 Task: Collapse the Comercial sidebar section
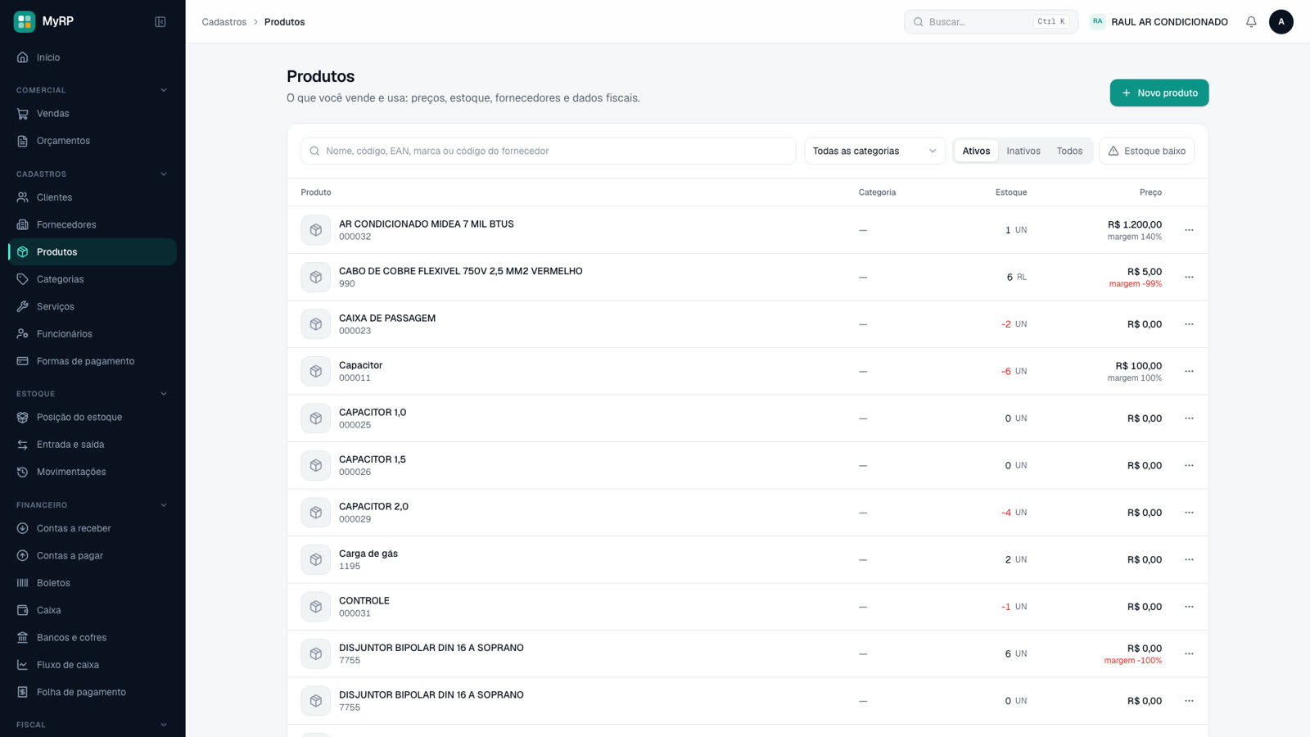(92, 90)
